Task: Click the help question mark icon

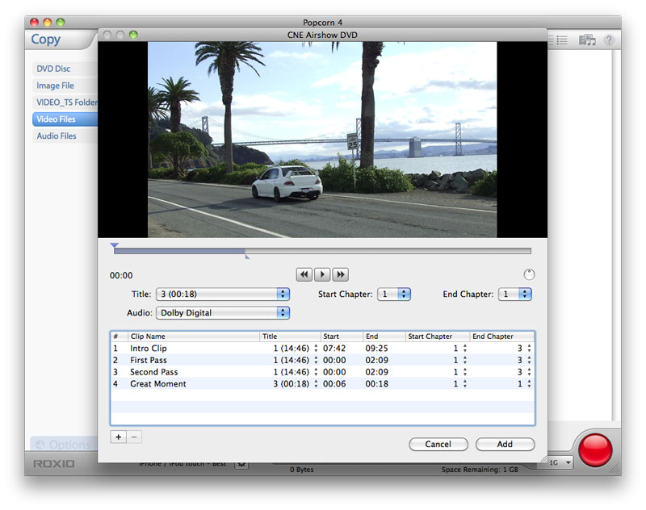Action: pos(609,40)
